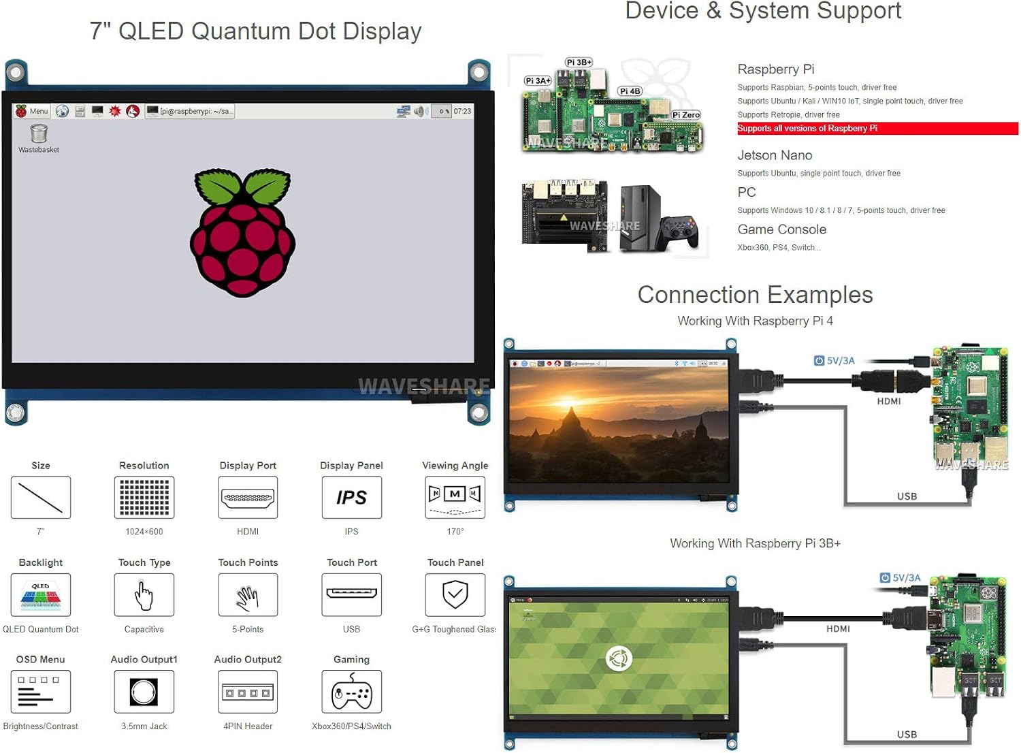Launch the web browser globe icon
Image resolution: width=1021 pixels, height=753 pixels.
point(63,111)
